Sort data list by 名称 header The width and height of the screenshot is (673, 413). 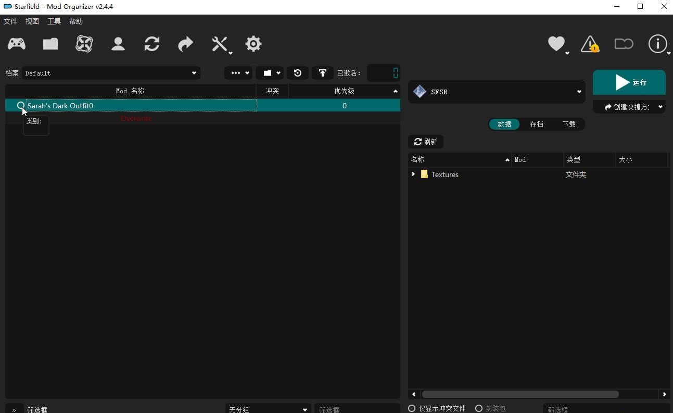coord(460,159)
